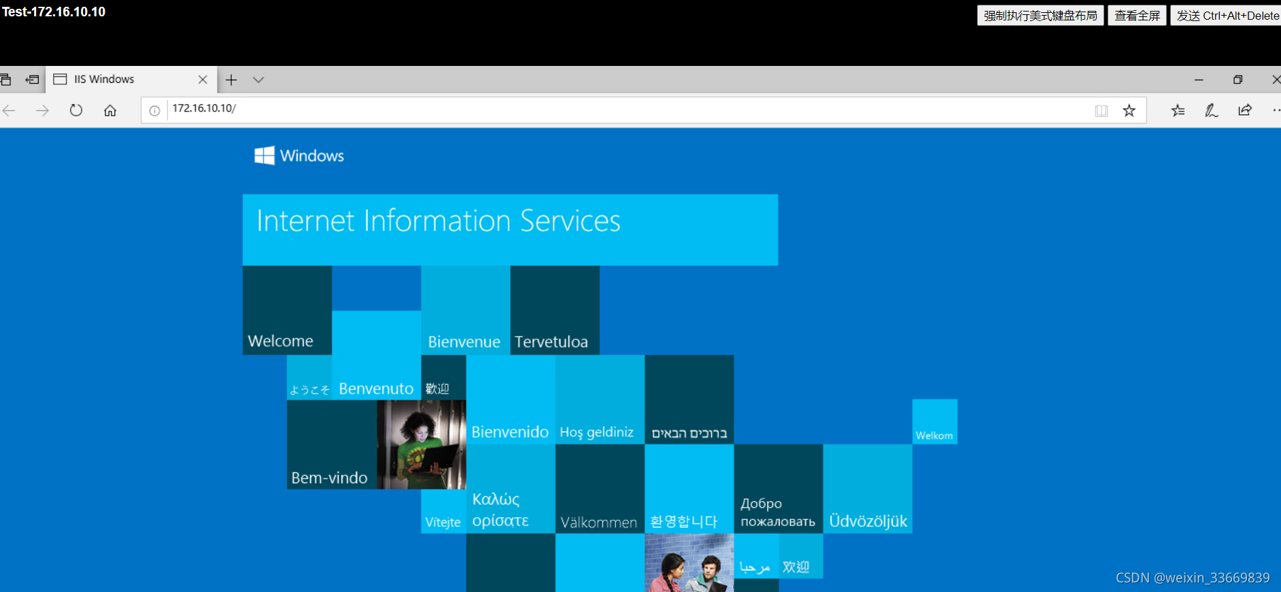
Task: Open a new tab with plus icon
Action: pyautogui.click(x=231, y=80)
